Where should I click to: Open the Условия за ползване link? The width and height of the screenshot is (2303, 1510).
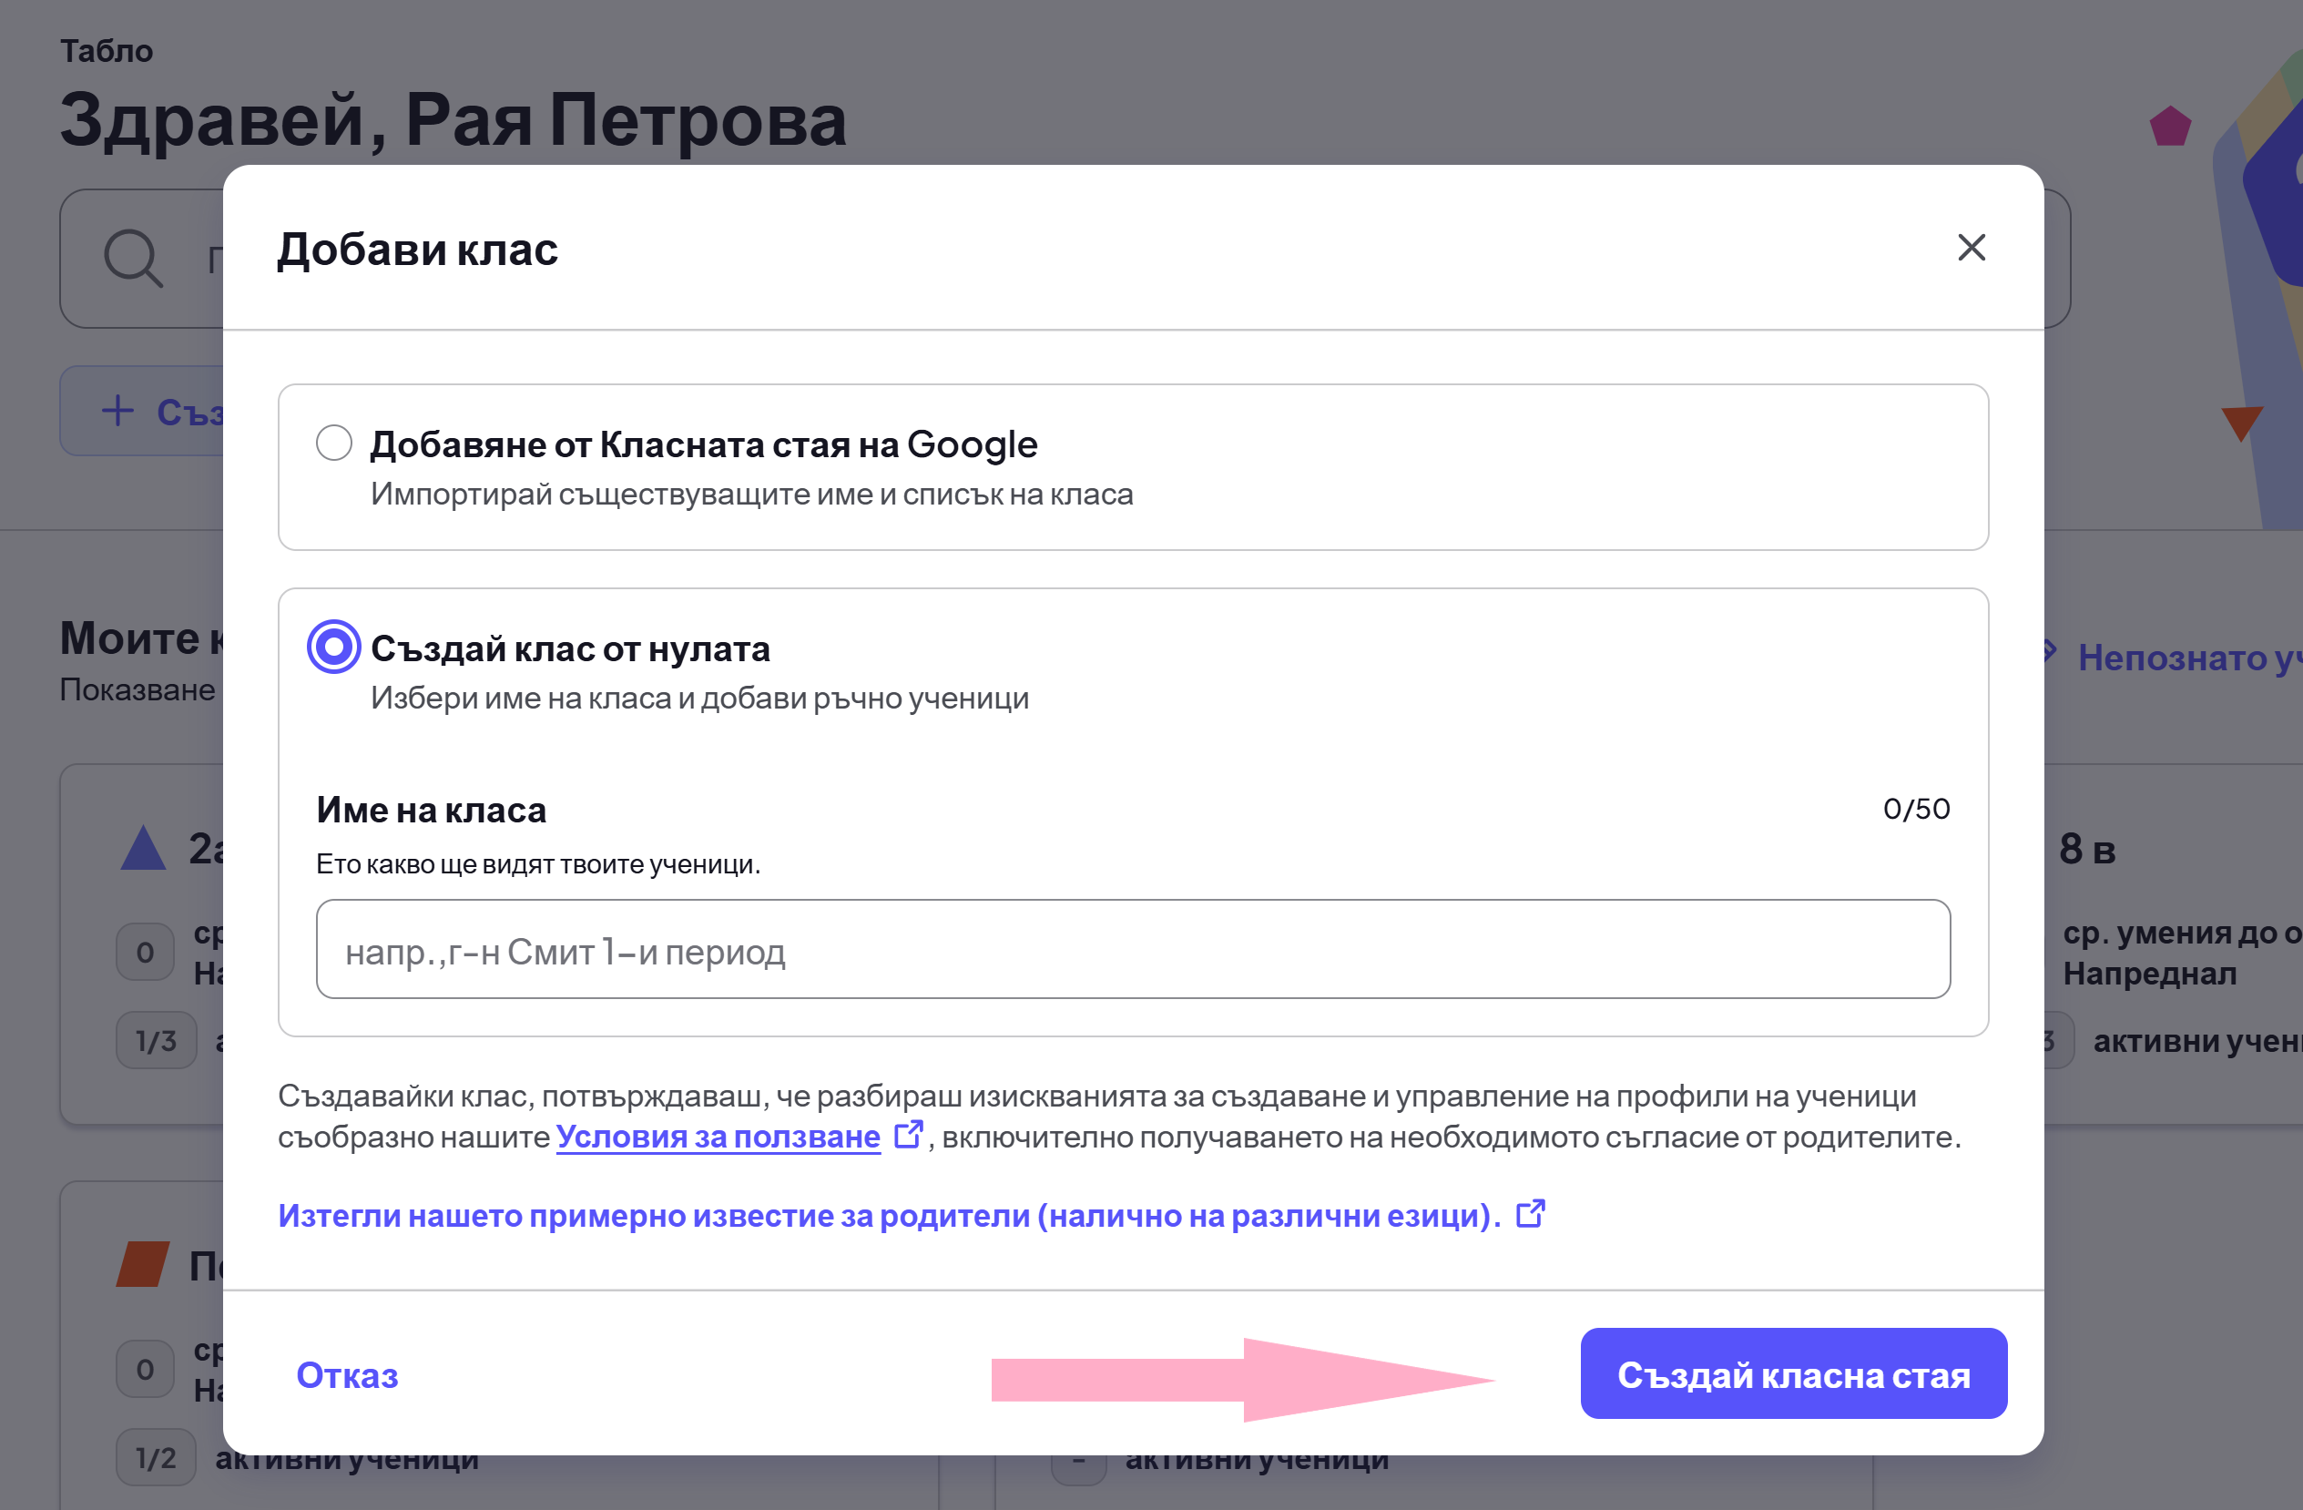coord(718,1137)
